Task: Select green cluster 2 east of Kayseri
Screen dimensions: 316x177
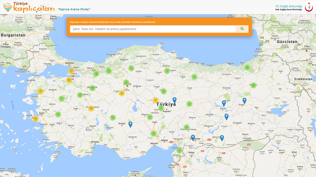Action: point(189,104)
